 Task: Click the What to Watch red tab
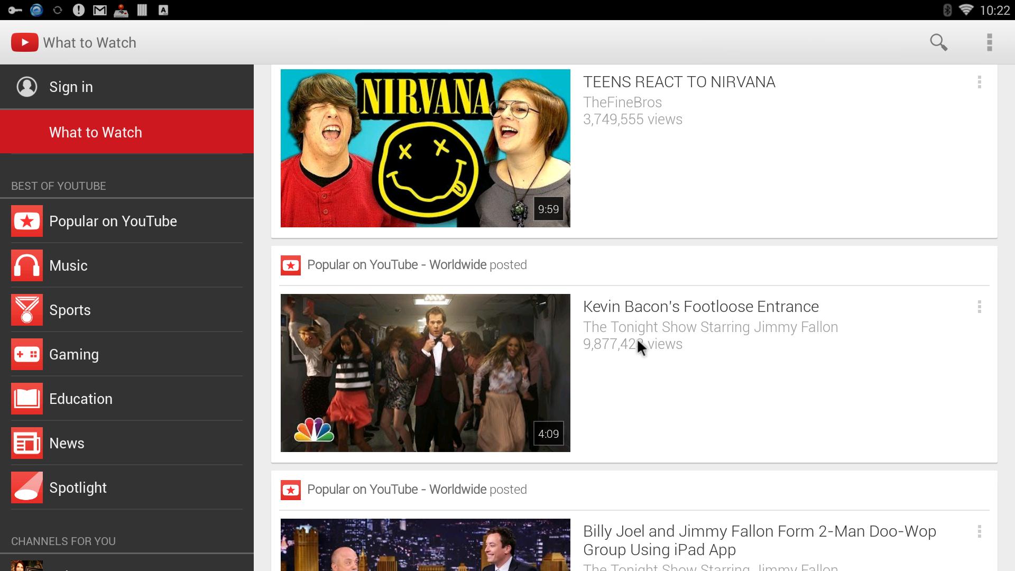tap(127, 132)
